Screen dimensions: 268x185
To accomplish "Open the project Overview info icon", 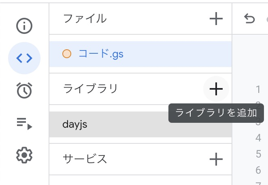I will (24, 26).
